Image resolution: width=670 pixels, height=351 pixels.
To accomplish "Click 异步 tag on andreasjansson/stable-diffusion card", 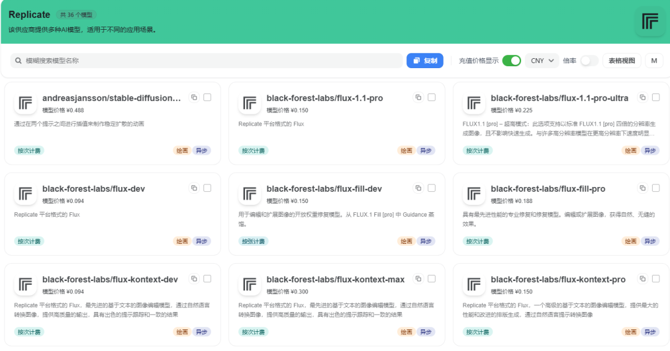I will 201,150.
